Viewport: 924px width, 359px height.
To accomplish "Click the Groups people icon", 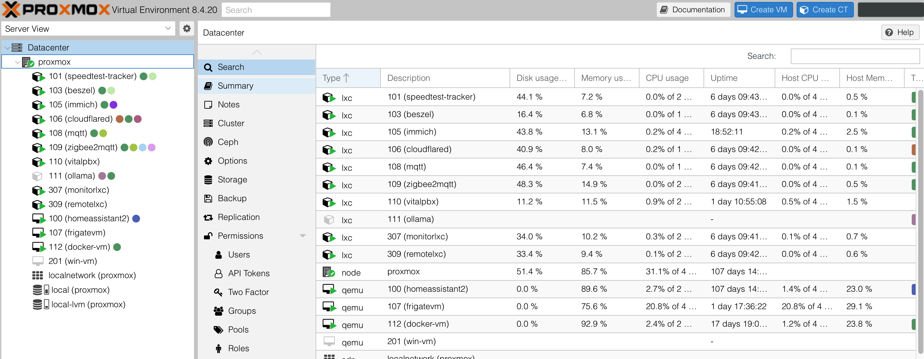I will [x=219, y=311].
